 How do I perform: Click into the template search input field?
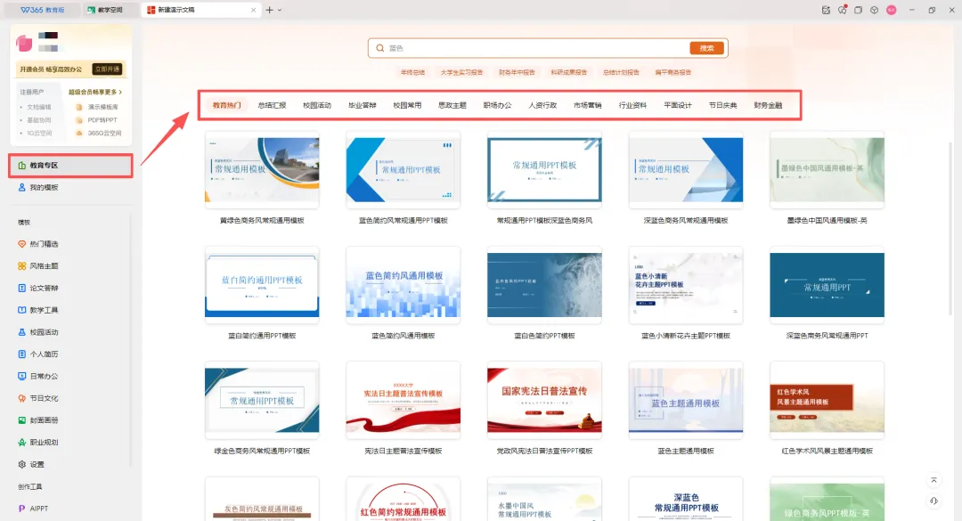tap(537, 48)
